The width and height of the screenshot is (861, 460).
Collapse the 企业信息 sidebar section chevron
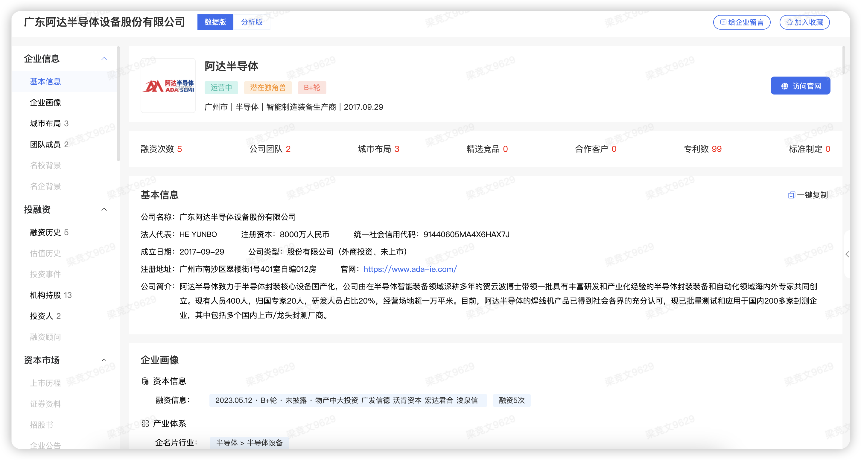(x=104, y=59)
